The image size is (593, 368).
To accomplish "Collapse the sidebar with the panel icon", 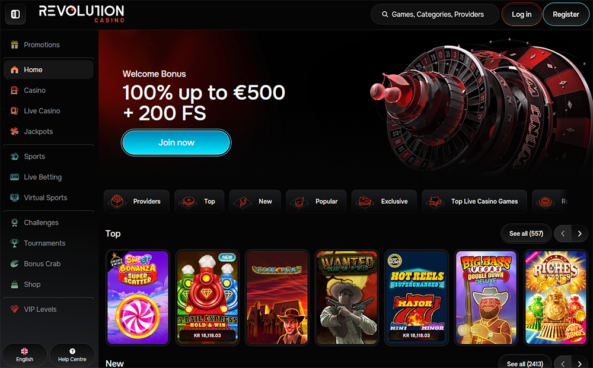I will 15,14.
